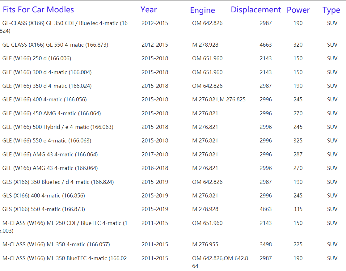Select the GLS 400 4-matic (166.856) model

pos(43,196)
